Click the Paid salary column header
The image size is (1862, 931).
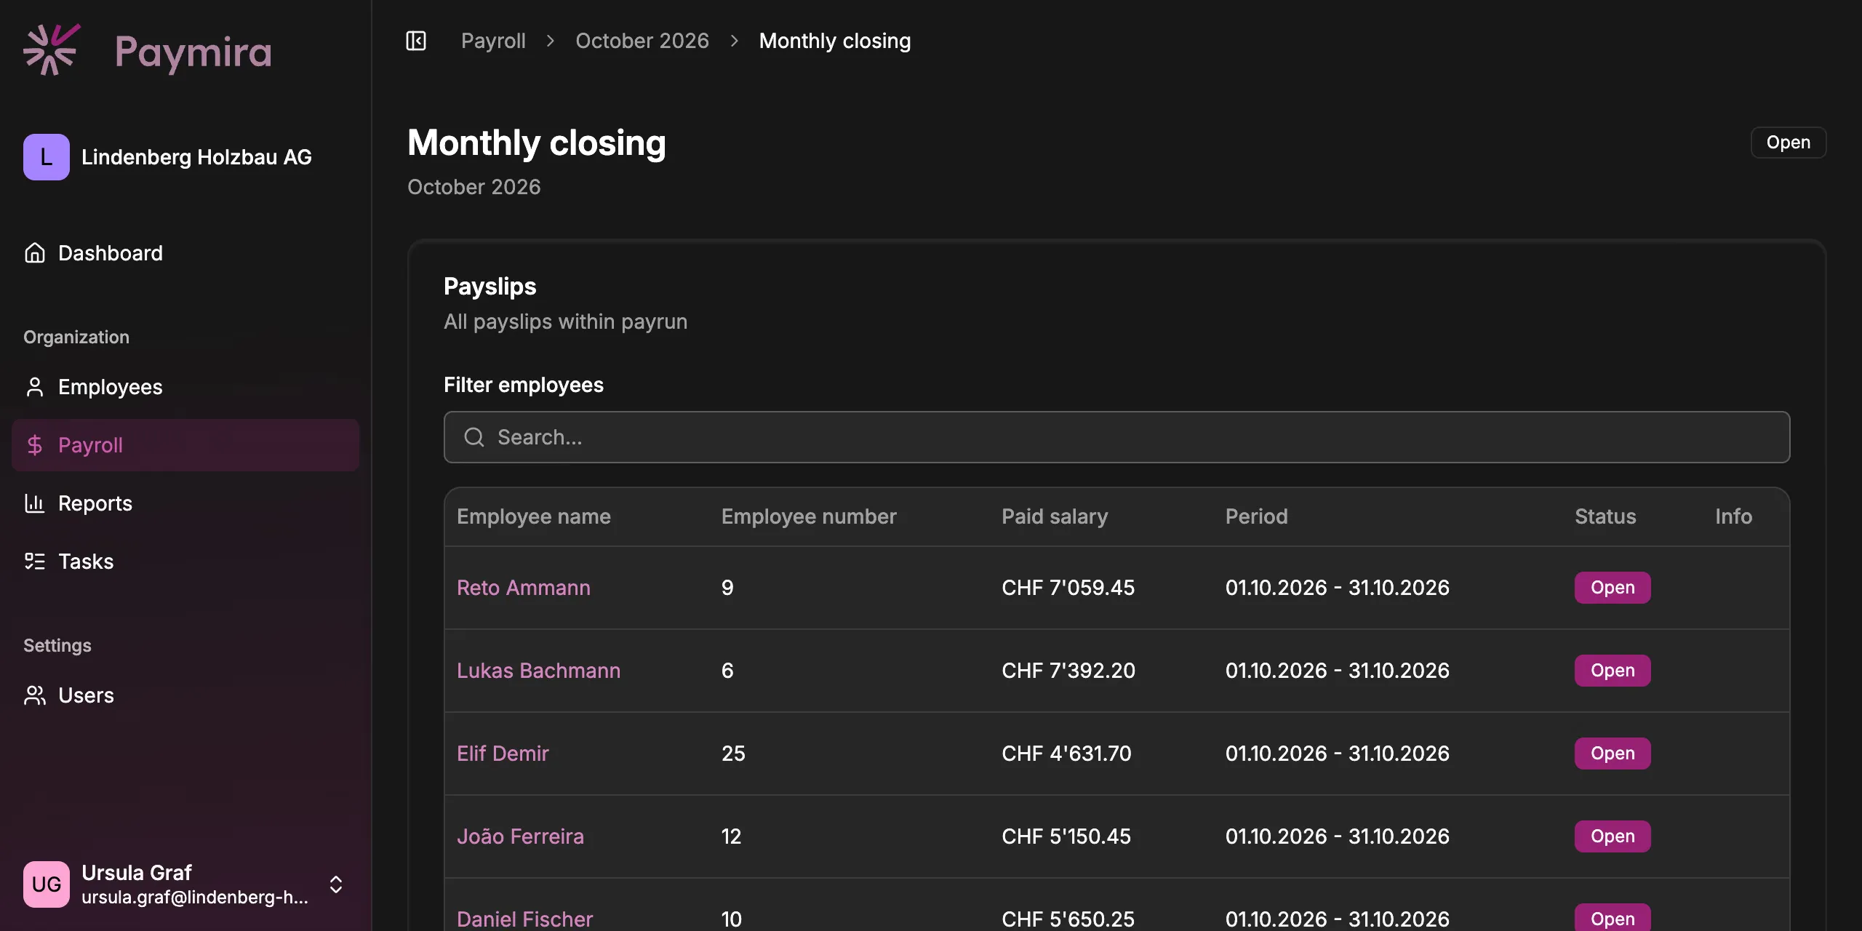coord(1055,516)
